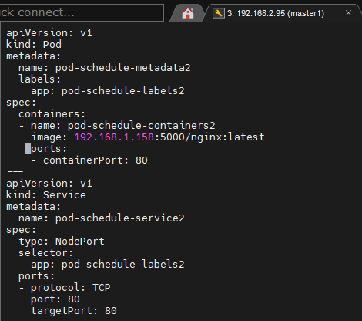Screen dimensions: 362x321
Task: Open the home tab icon
Action: tap(188, 13)
